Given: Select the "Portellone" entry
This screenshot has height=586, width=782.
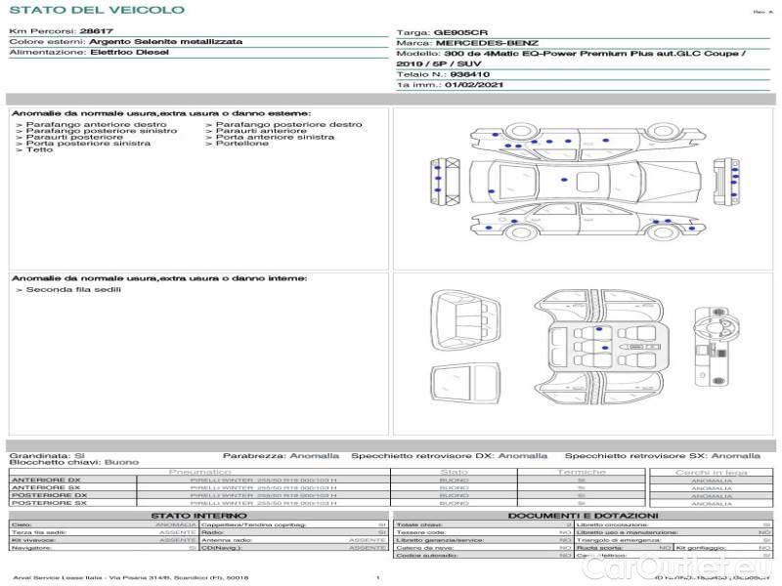Looking at the screenshot, I should click(x=241, y=143).
